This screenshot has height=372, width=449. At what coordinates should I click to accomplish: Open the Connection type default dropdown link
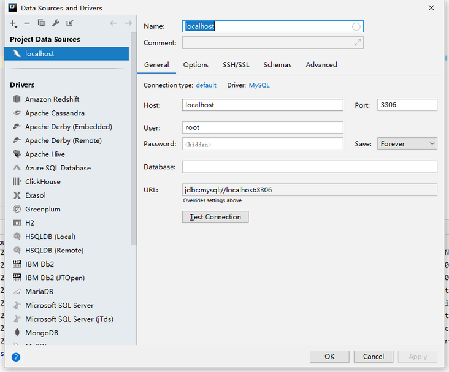(x=206, y=85)
